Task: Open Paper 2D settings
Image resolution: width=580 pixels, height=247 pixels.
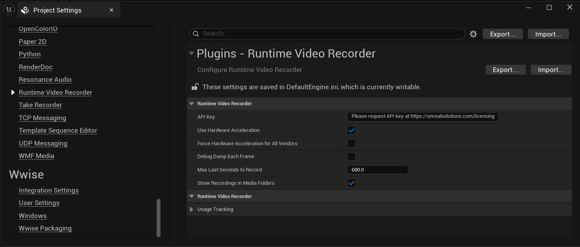Action: point(33,41)
